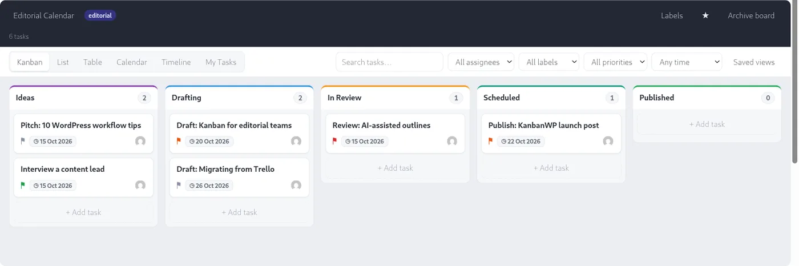Add task in the Drafting column

click(x=239, y=212)
